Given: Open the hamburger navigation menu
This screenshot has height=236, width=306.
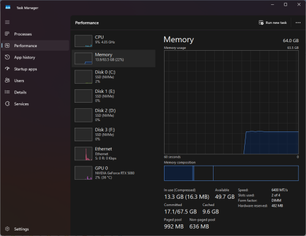Looking at the screenshot, I should 7,22.
